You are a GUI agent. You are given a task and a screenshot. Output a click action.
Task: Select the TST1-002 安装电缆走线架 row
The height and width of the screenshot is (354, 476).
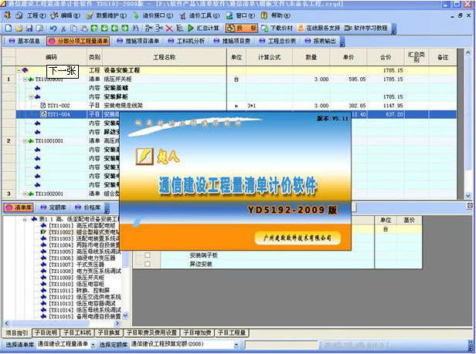tap(236, 106)
